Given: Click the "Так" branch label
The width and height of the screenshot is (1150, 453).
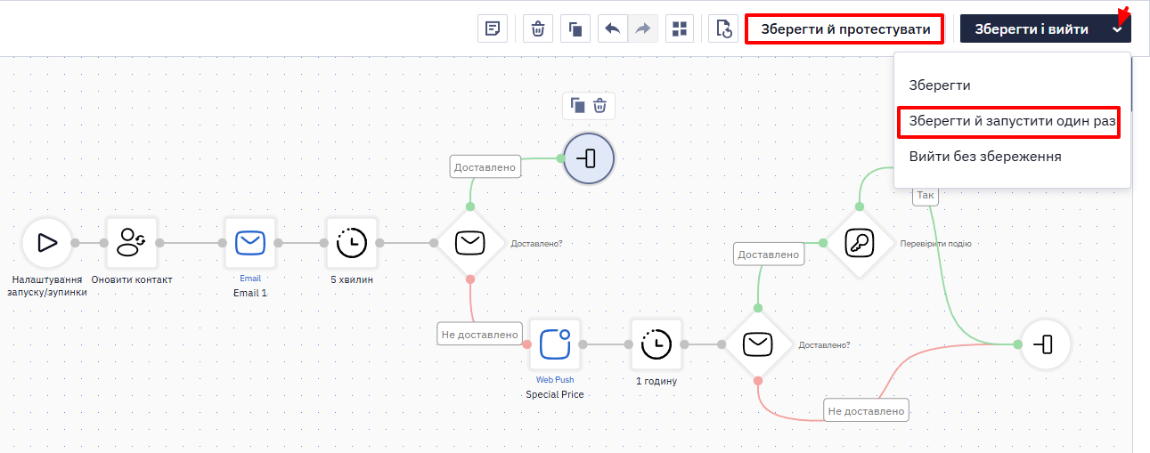Looking at the screenshot, I should click(926, 195).
